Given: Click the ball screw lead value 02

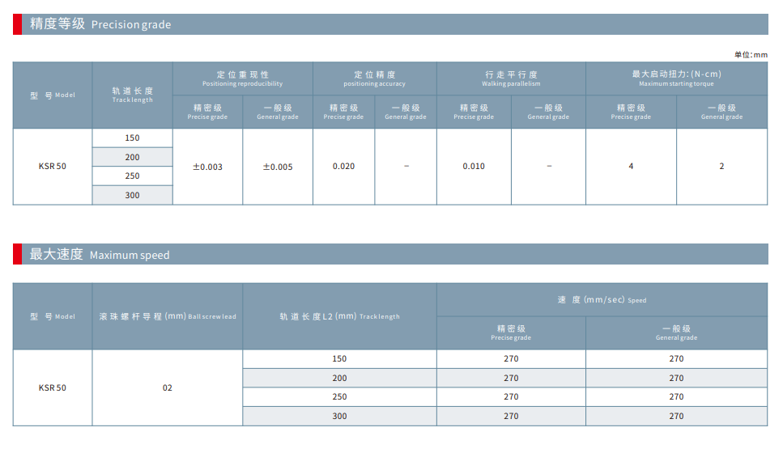Looking at the screenshot, I should coord(168,388).
